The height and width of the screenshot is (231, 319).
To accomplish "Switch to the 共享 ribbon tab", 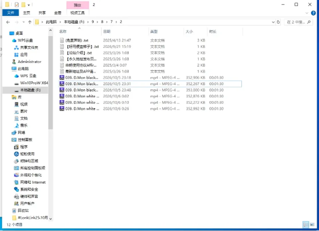I will point(42,13).
